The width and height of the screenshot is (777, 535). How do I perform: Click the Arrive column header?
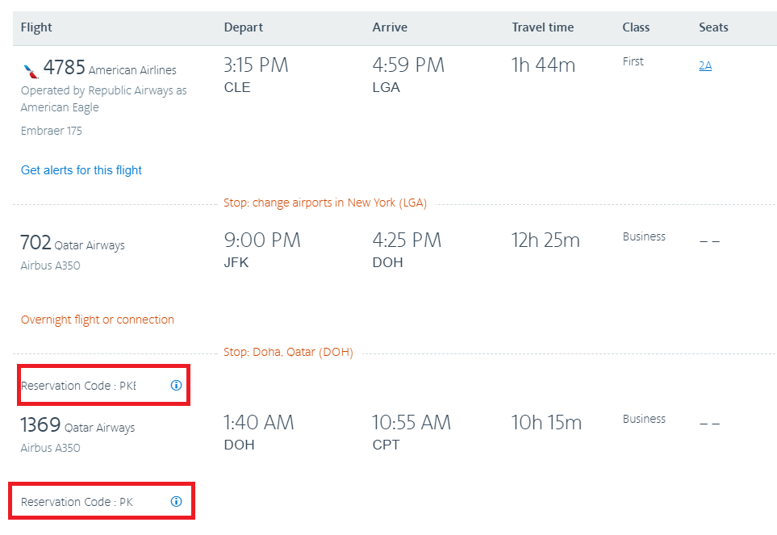tap(390, 27)
